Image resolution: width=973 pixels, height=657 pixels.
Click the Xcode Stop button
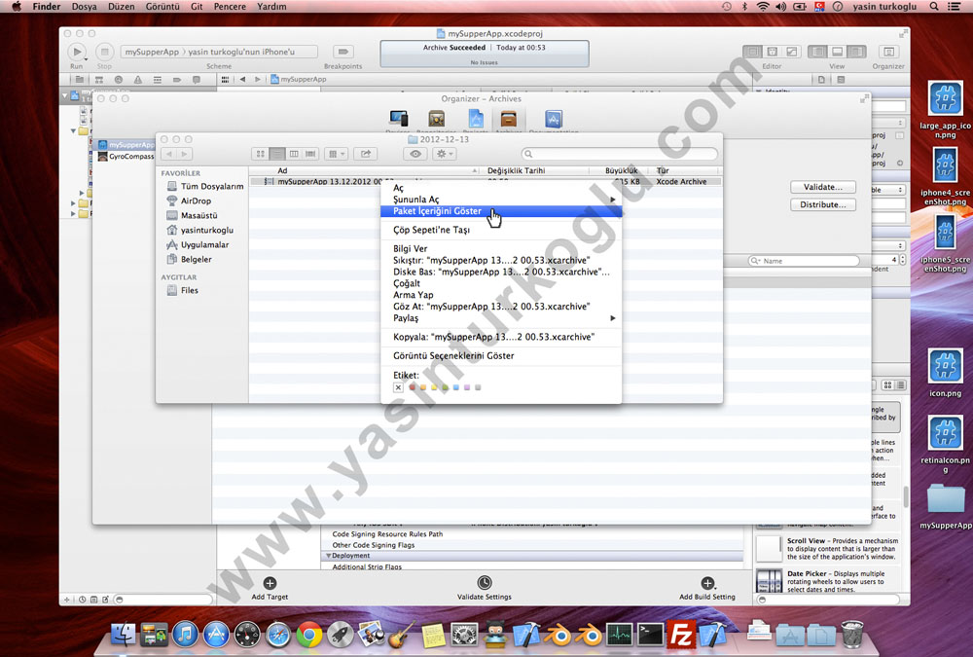104,52
